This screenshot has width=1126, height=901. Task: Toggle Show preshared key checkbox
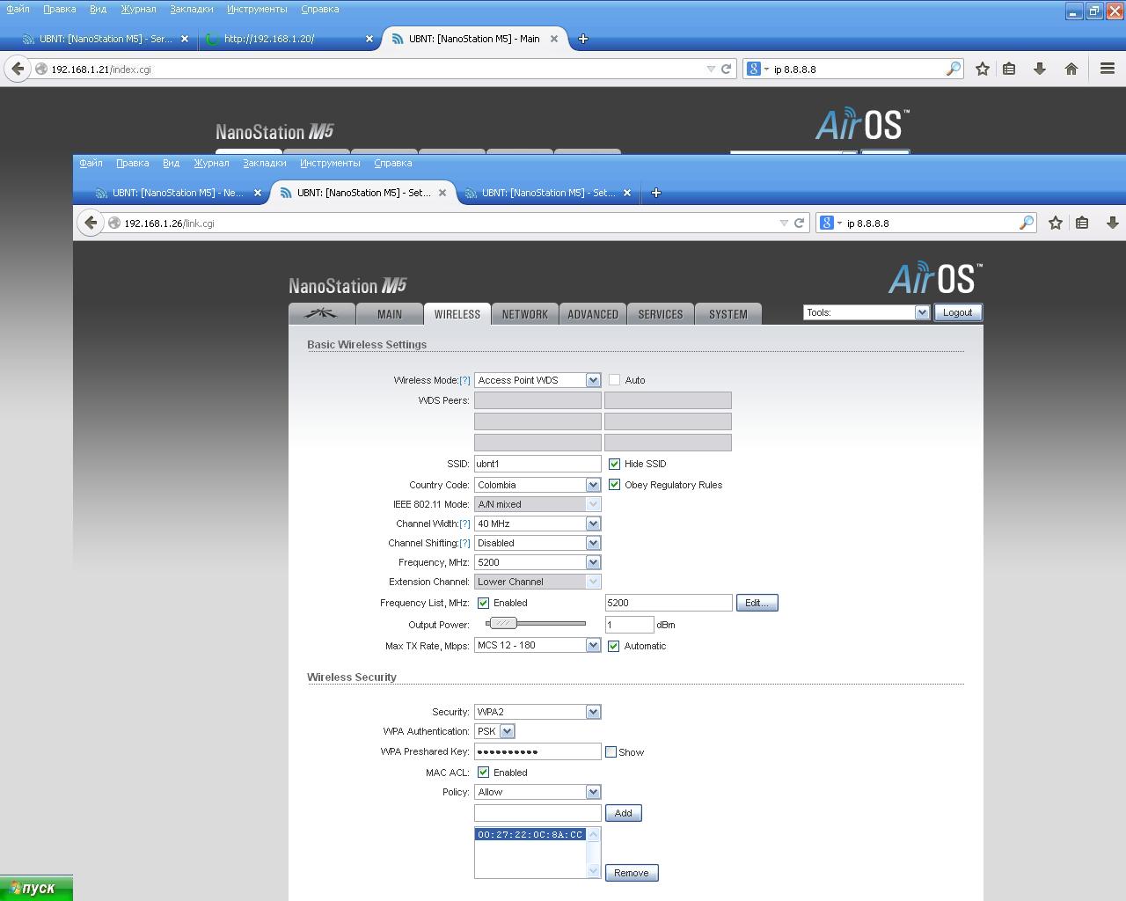(611, 752)
